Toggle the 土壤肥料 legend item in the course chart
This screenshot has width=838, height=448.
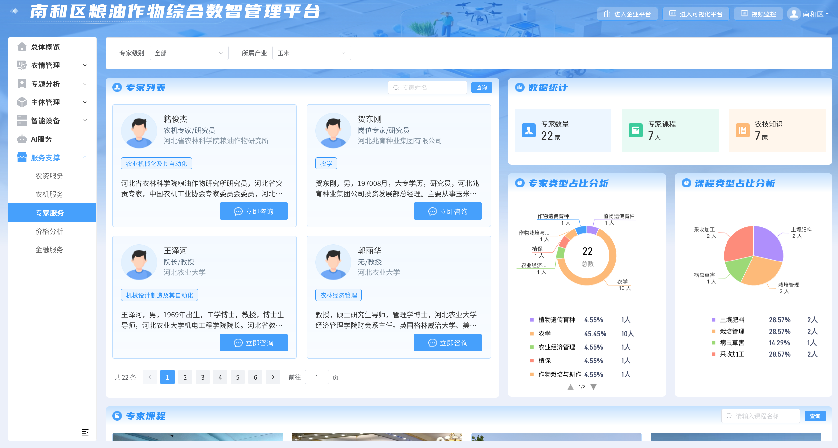pyautogui.click(x=732, y=320)
